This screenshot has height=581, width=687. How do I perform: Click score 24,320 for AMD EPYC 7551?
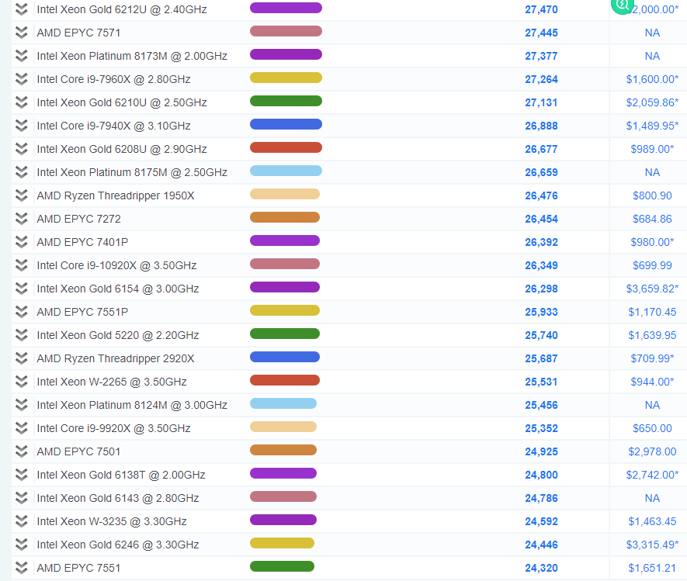(x=542, y=568)
